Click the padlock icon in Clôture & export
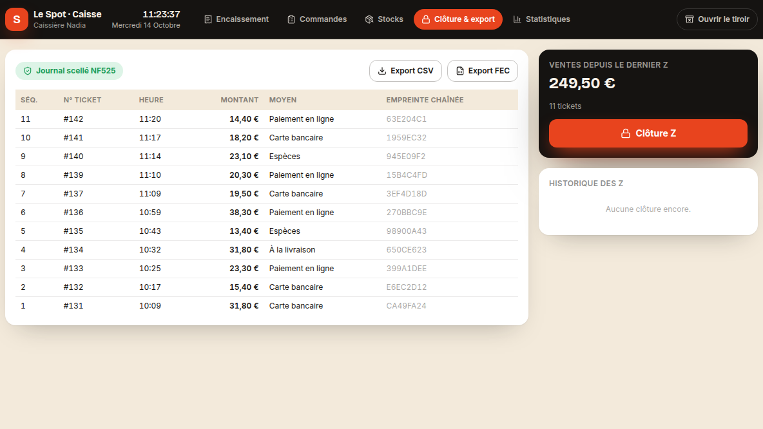Screen dimensions: 763x429 (x=426, y=19)
